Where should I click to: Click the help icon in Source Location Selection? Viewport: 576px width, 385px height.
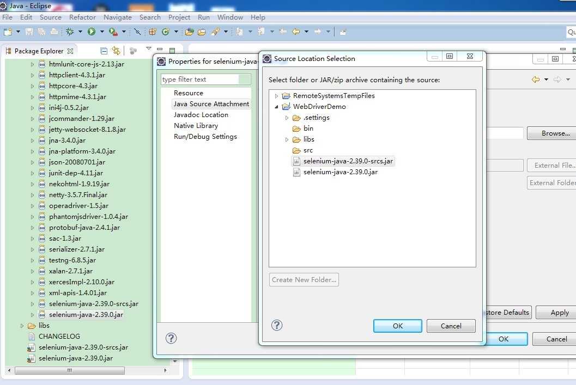(x=277, y=325)
